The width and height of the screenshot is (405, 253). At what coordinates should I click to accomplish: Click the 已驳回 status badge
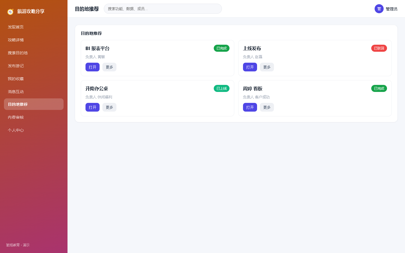click(x=379, y=48)
